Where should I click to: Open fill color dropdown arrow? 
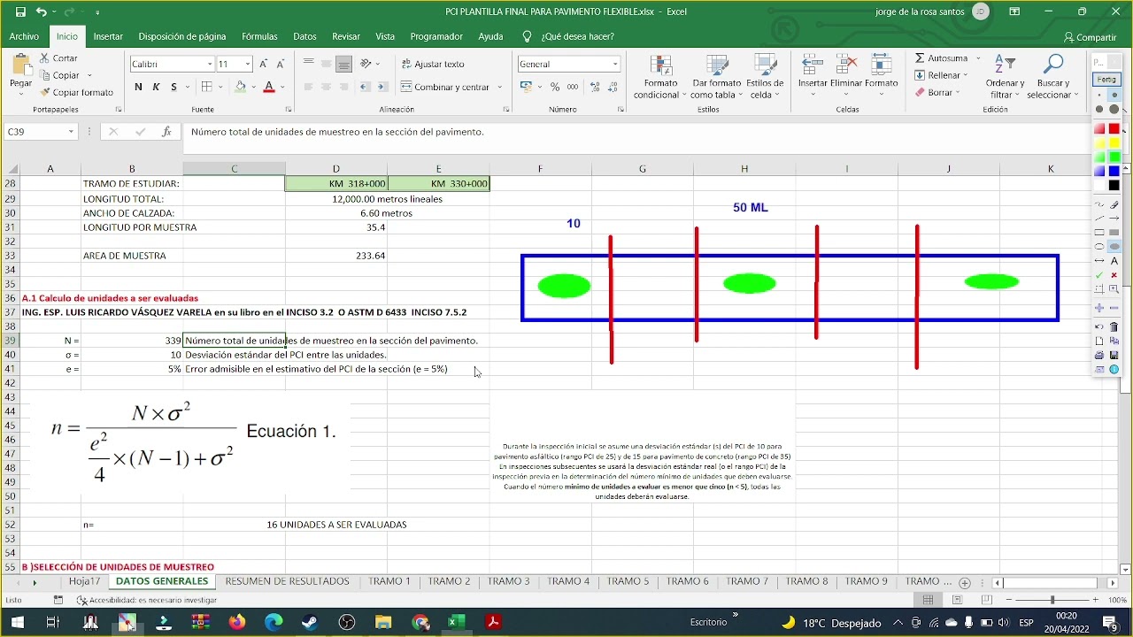click(x=254, y=87)
